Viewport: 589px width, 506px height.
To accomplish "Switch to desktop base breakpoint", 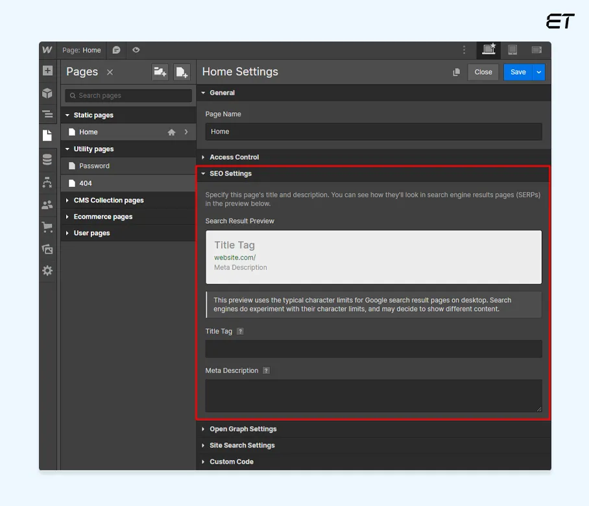I will point(488,50).
